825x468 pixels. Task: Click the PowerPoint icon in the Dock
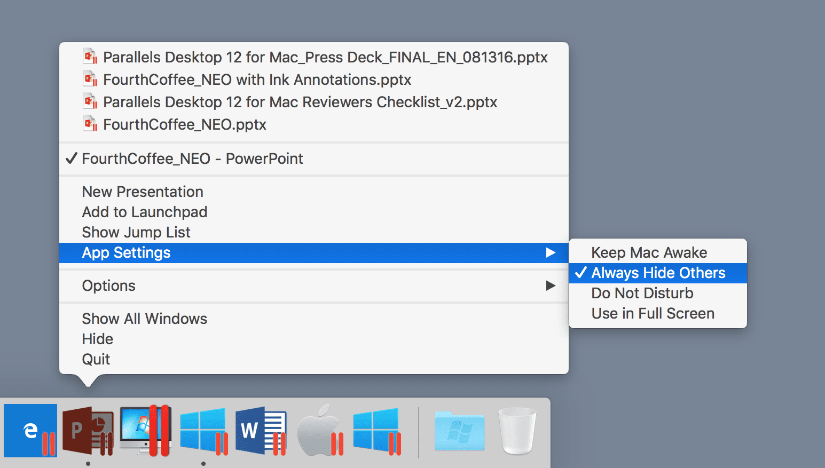[x=88, y=431]
